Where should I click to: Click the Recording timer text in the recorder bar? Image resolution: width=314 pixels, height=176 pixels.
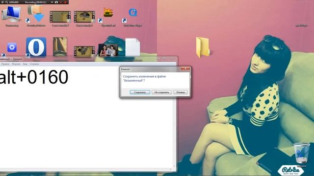pos(35,2)
